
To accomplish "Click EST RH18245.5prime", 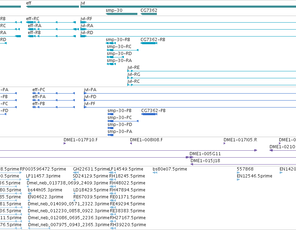I will 112,180.
